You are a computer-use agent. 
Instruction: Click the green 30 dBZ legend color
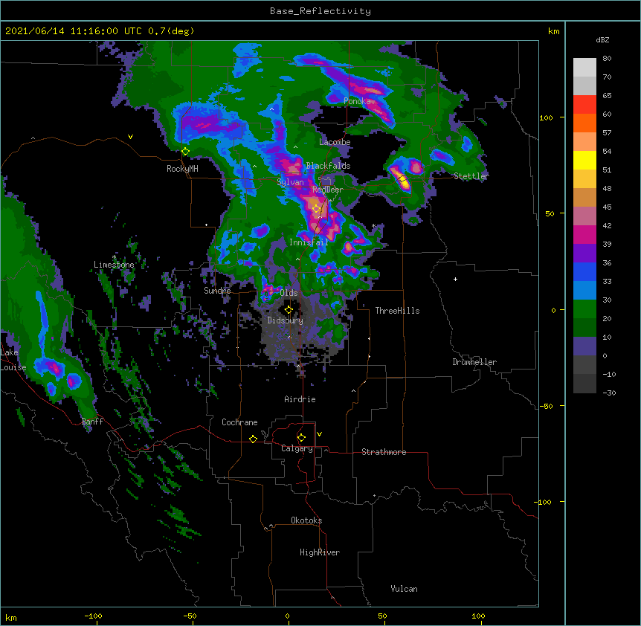click(x=584, y=309)
